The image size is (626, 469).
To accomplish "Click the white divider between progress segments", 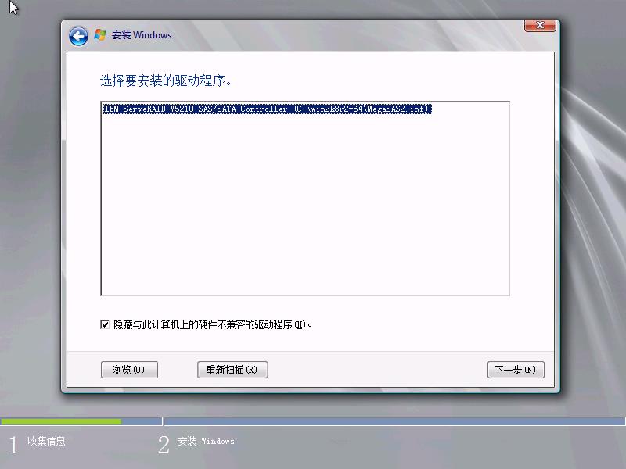I will pyautogui.click(x=163, y=421).
